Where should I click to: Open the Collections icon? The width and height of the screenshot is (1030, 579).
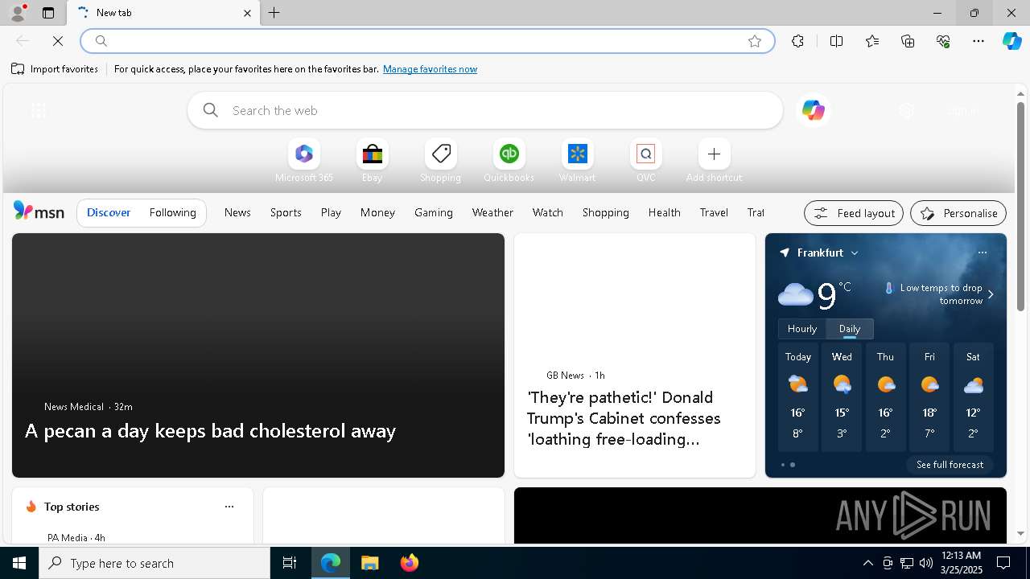[908, 41]
